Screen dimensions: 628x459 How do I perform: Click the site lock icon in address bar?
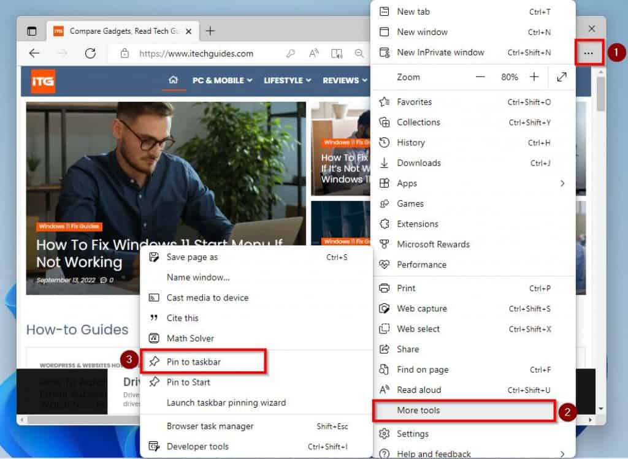coord(124,53)
